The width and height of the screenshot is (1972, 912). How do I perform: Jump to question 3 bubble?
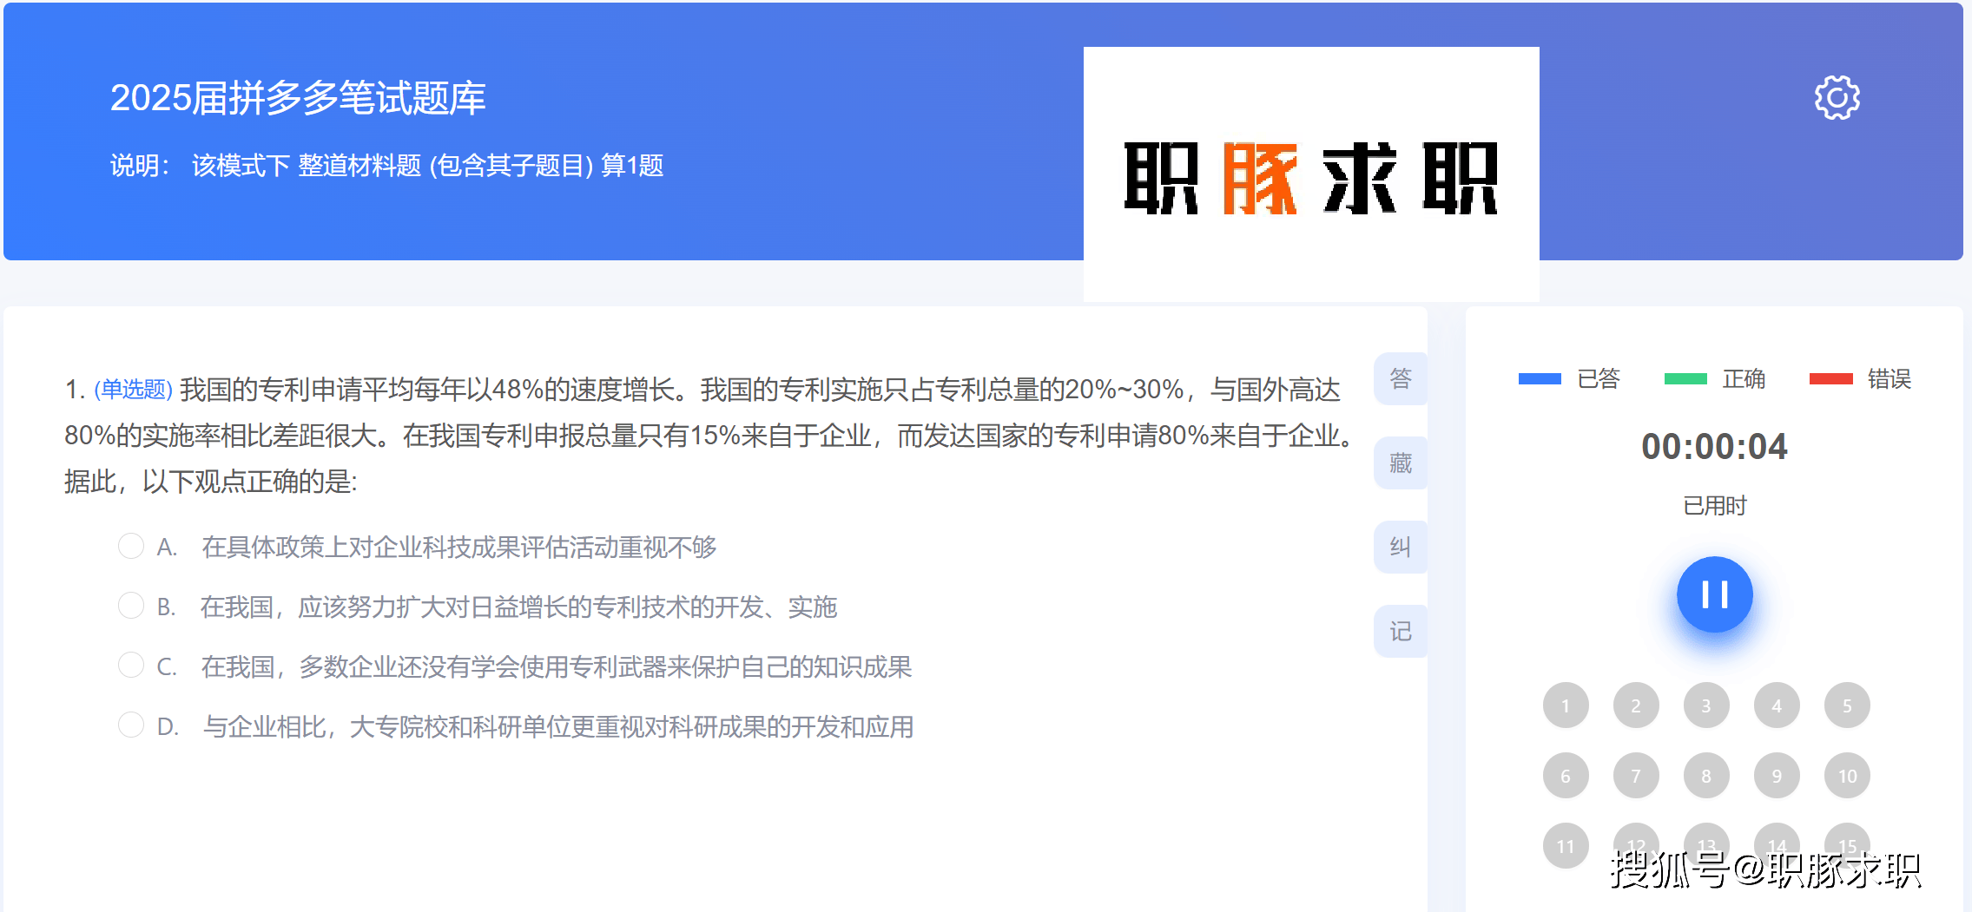click(1706, 705)
